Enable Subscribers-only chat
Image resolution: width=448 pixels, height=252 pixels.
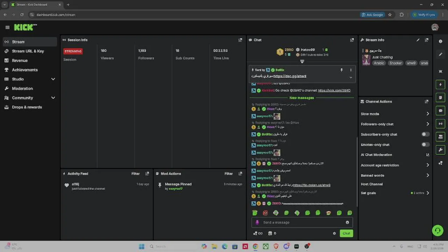425,134
